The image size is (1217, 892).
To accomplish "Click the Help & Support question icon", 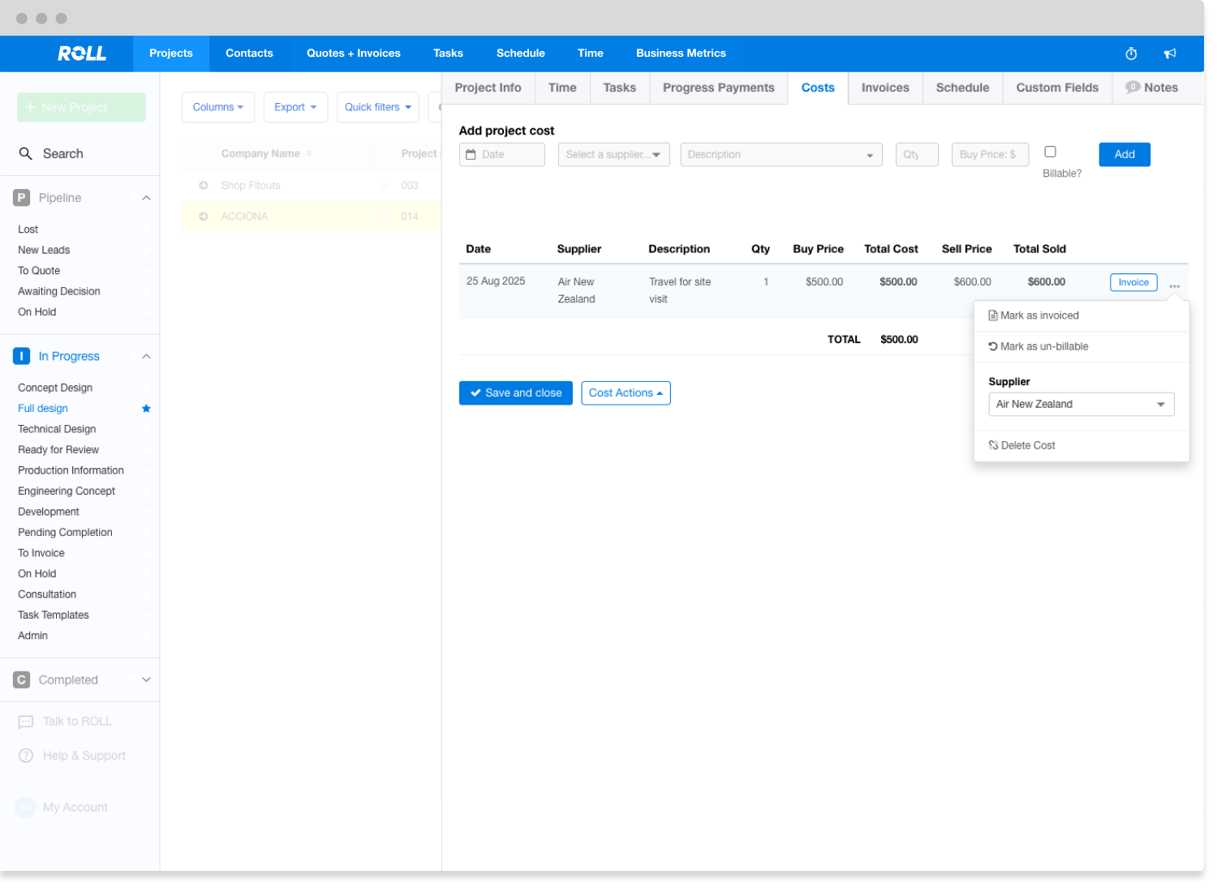I will [x=26, y=756].
